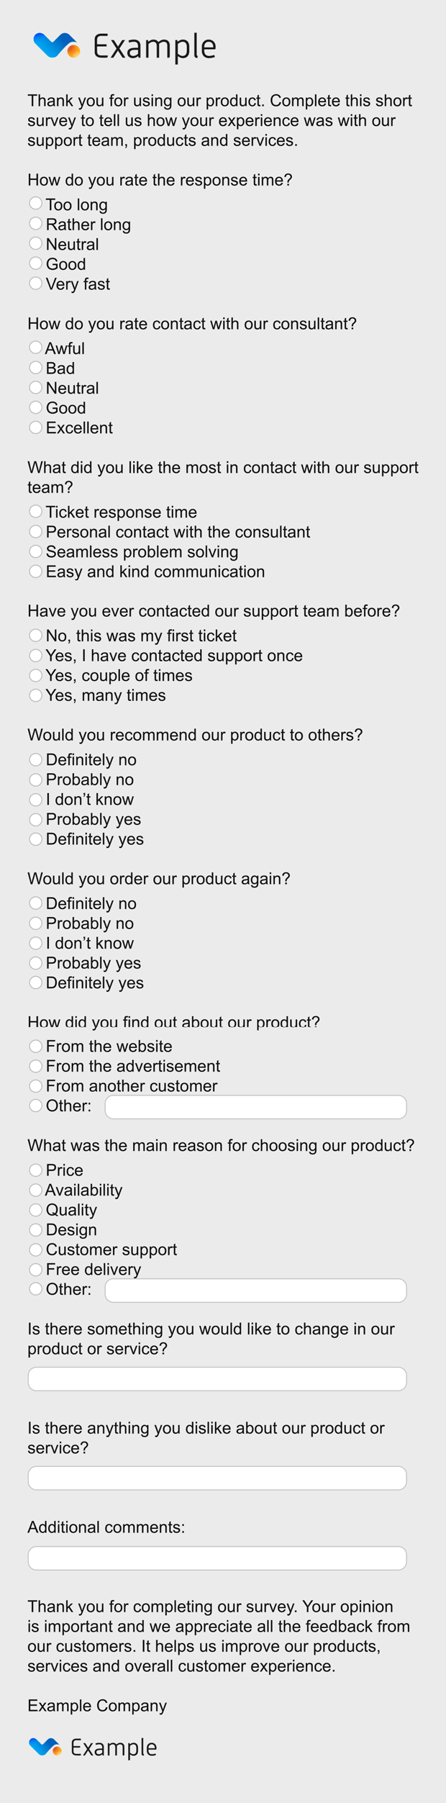This screenshot has width=446, height=1803.
Task: Click the dislike about product input field
Action: (217, 1478)
